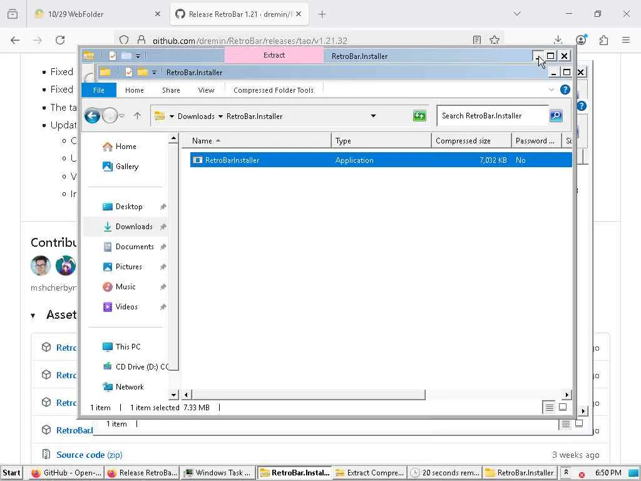641x481 pixels.
Task: Click navigation pane scroll down arrow
Action: pos(174,395)
